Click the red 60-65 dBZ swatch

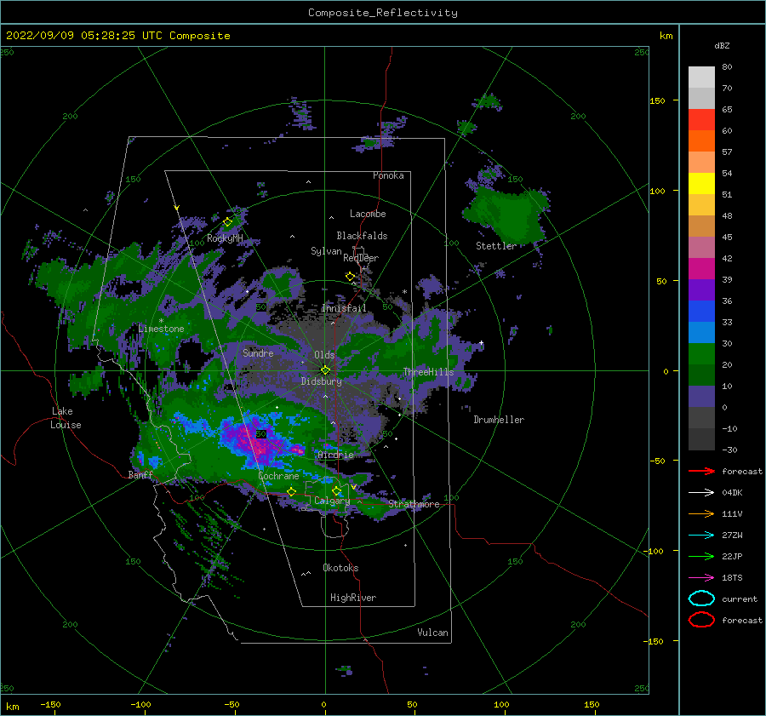pyautogui.click(x=701, y=120)
